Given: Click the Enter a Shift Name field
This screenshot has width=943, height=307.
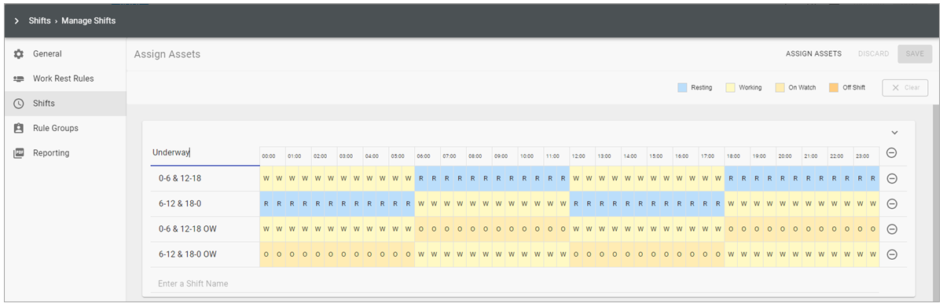Looking at the screenshot, I should coord(515,283).
